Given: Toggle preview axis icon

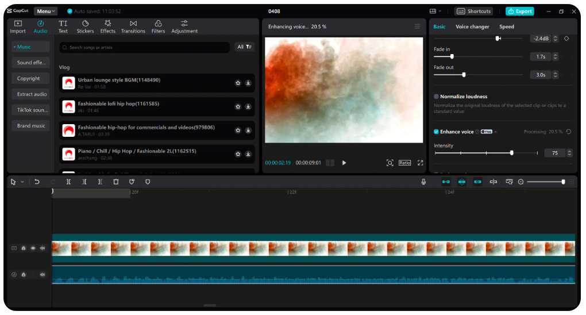Looking at the screenshot, I should point(494,182).
